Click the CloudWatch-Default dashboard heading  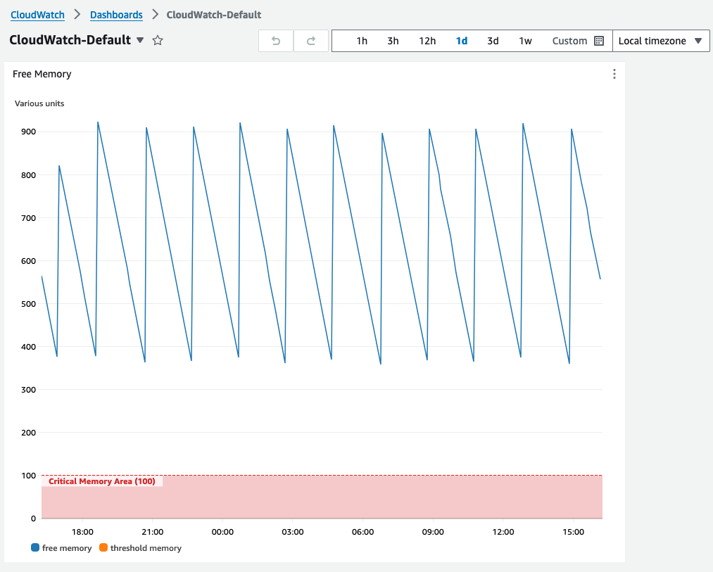pos(70,40)
